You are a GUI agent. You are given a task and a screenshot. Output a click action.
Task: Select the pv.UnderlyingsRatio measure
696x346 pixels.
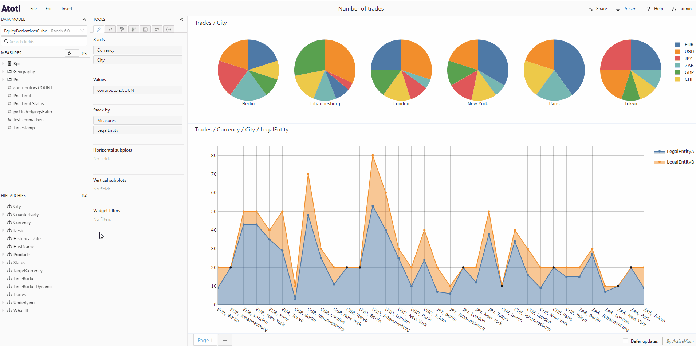[x=33, y=112]
